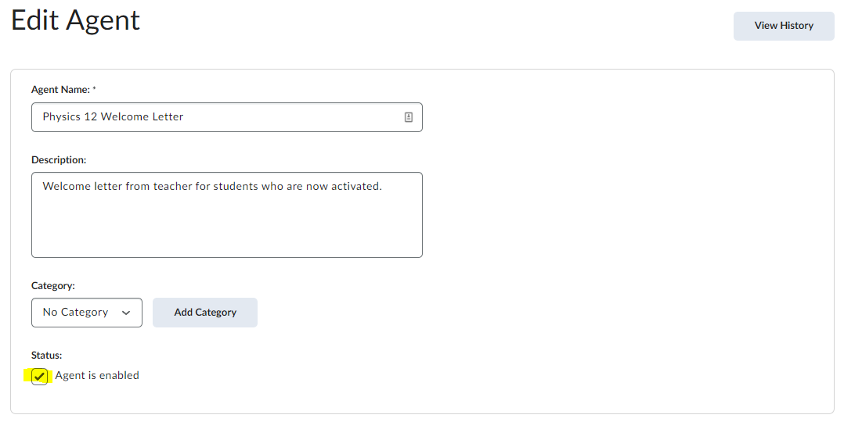844x422 pixels.
Task: Click the Description label
Action: point(59,159)
